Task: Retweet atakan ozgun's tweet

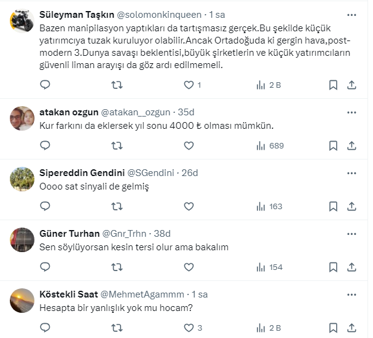Action: click(x=117, y=146)
